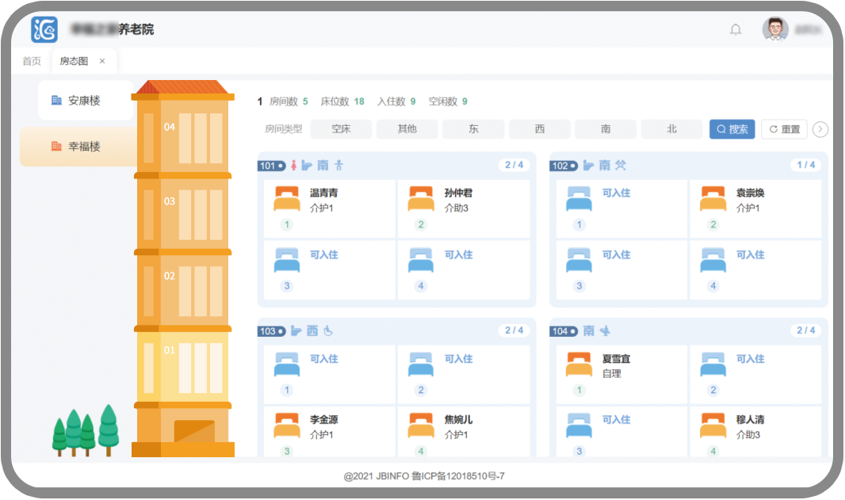
Task: Toggle the 空床 filter
Action: [x=341, y=128]
